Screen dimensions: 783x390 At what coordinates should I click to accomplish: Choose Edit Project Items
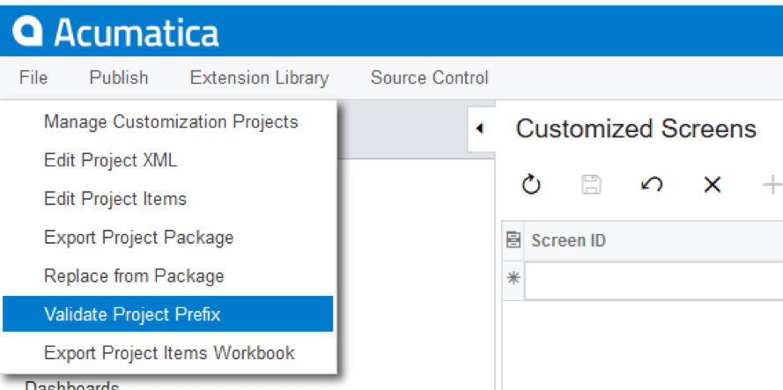(x=167, y=199)
